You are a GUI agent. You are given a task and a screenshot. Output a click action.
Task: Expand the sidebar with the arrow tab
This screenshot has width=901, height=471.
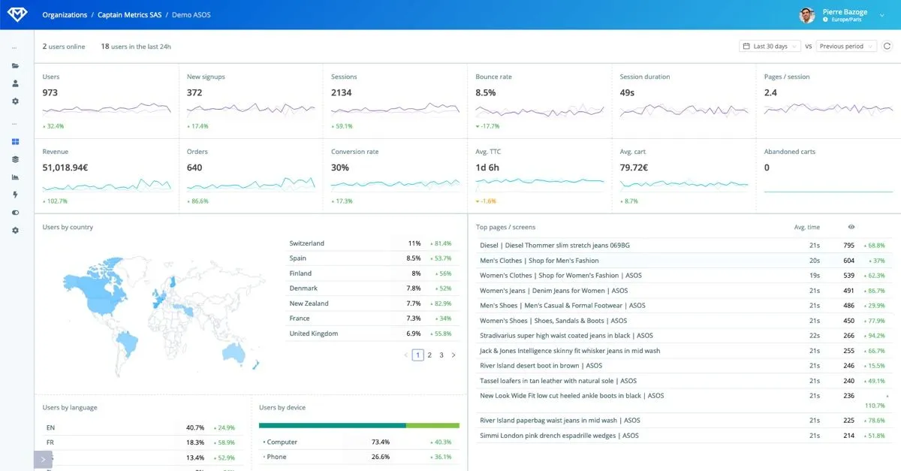(x=43, y=459)
